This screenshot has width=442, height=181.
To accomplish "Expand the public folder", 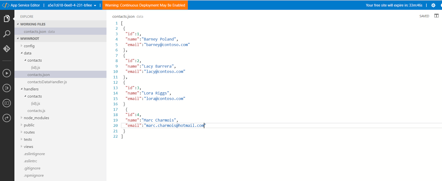I will point(22,125).
